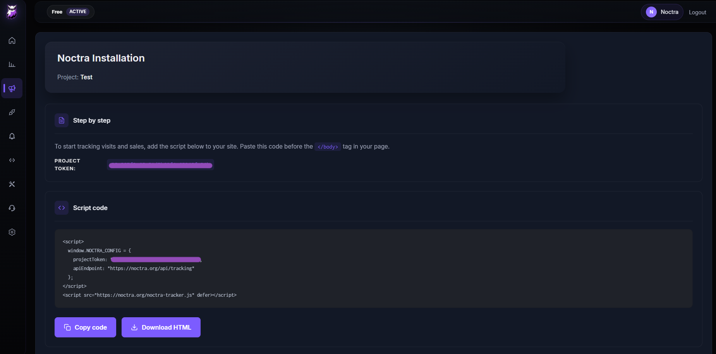Viewport: 716px width, 354px height.
Task: Click the projectToken line in code
Action: [x=137, y=260]
